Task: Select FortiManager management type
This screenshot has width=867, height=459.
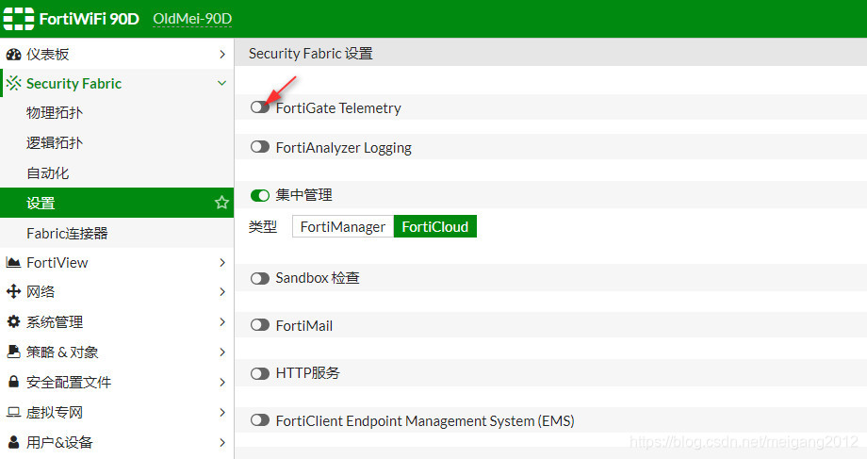Action: (343, 226)
